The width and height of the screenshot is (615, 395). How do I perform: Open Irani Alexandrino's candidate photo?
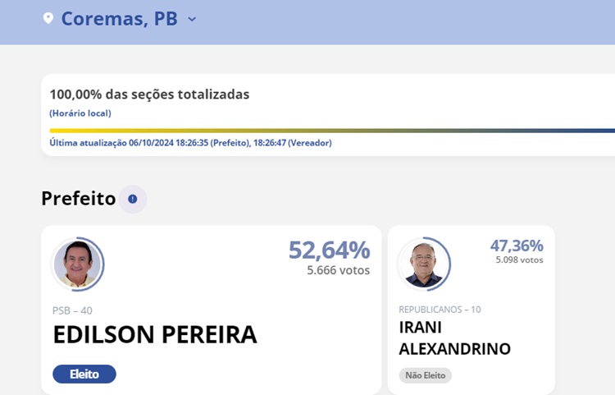424,264
